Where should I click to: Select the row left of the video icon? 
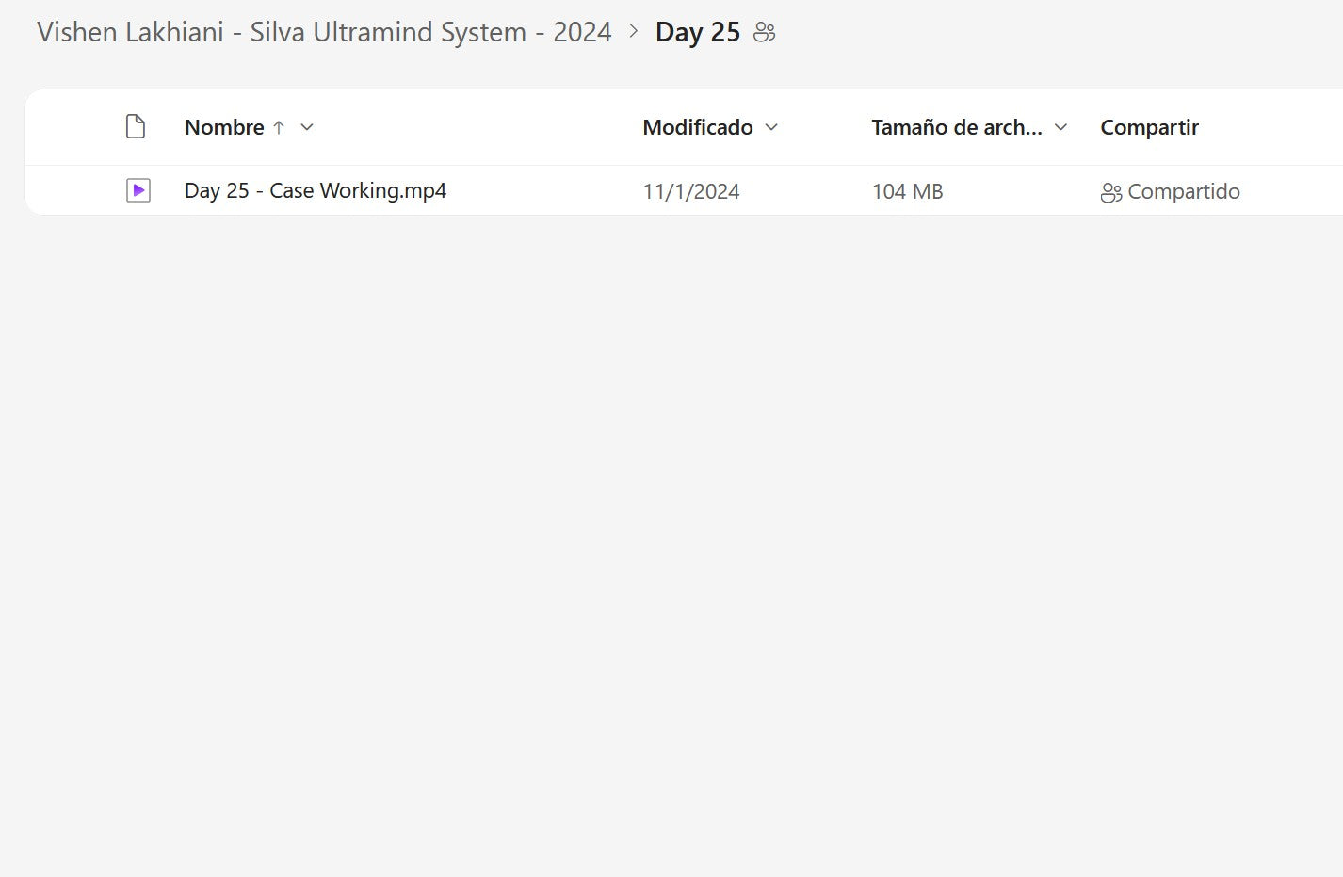click(75, 191)
